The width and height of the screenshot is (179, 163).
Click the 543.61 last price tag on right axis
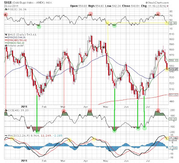click(x=173, y=69)
